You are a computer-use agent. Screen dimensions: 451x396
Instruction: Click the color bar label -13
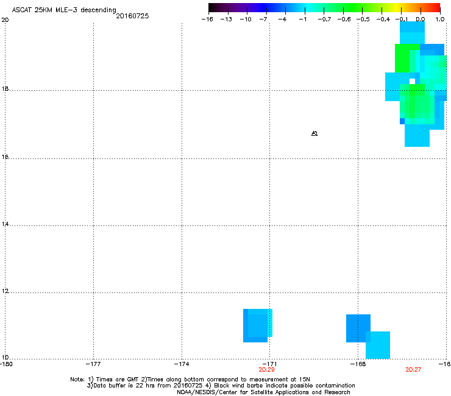click(x=226, y=19)
